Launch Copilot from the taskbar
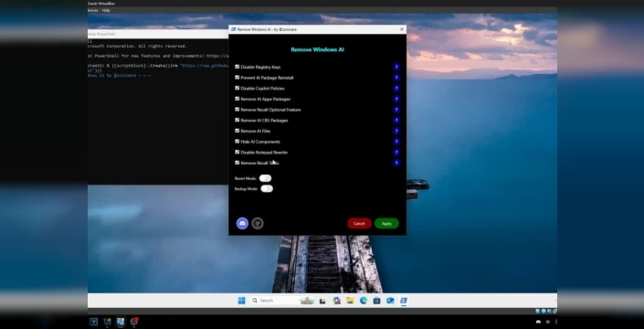Image resolution: width=644 pixels, height=329 pixels. click(337, 301)
